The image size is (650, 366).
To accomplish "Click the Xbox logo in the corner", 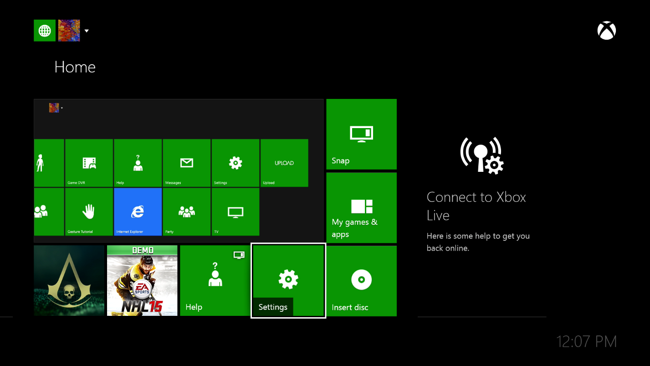I will click(x=606, y=31).
